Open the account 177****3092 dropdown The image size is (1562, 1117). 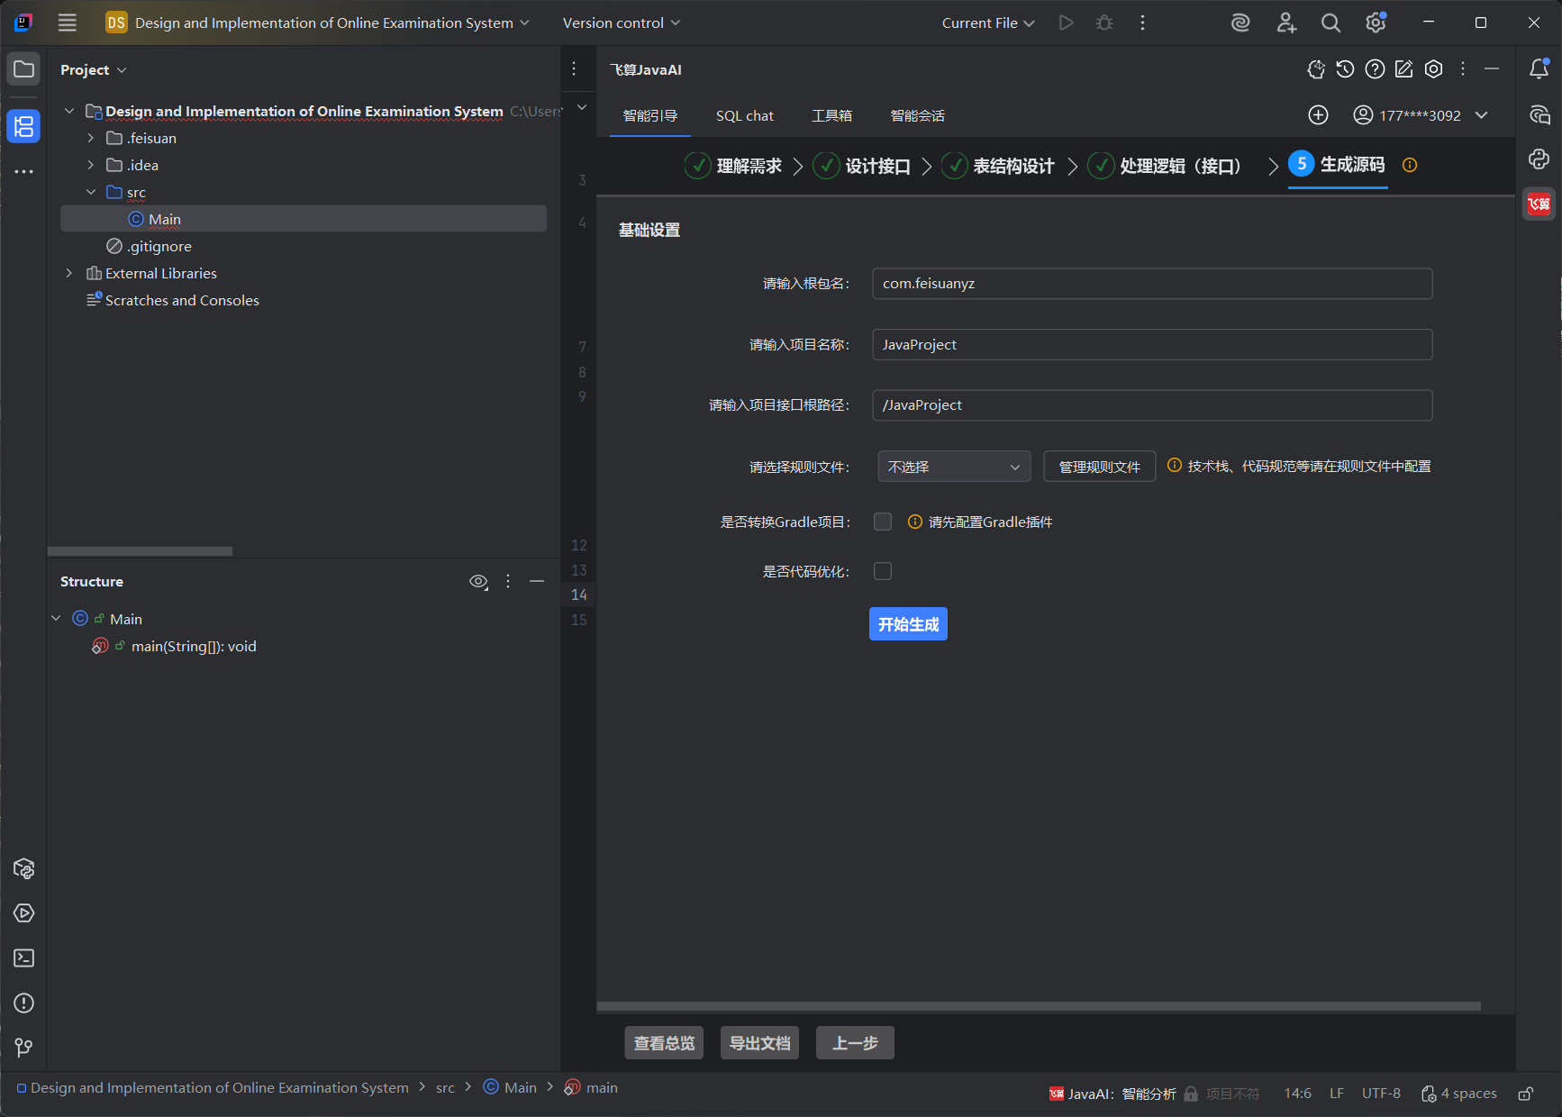pyautogui.click(x=1421, y=115)
